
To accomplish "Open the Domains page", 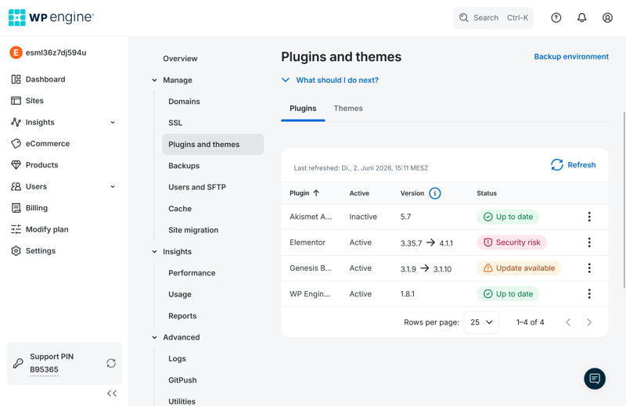I will point(184,102).
